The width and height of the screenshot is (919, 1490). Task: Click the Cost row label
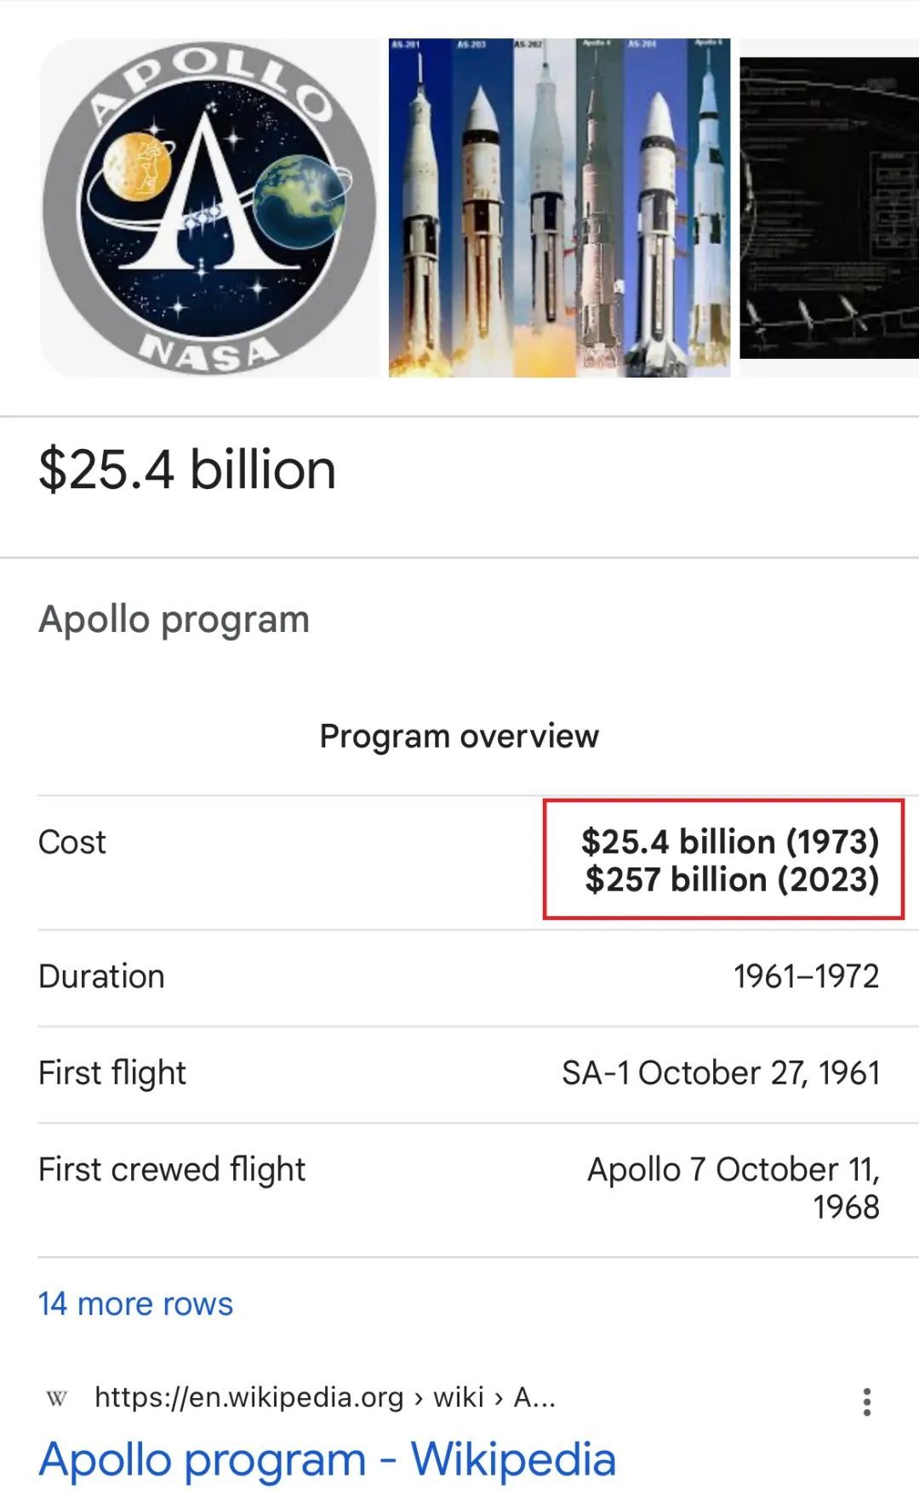(72, 842)
